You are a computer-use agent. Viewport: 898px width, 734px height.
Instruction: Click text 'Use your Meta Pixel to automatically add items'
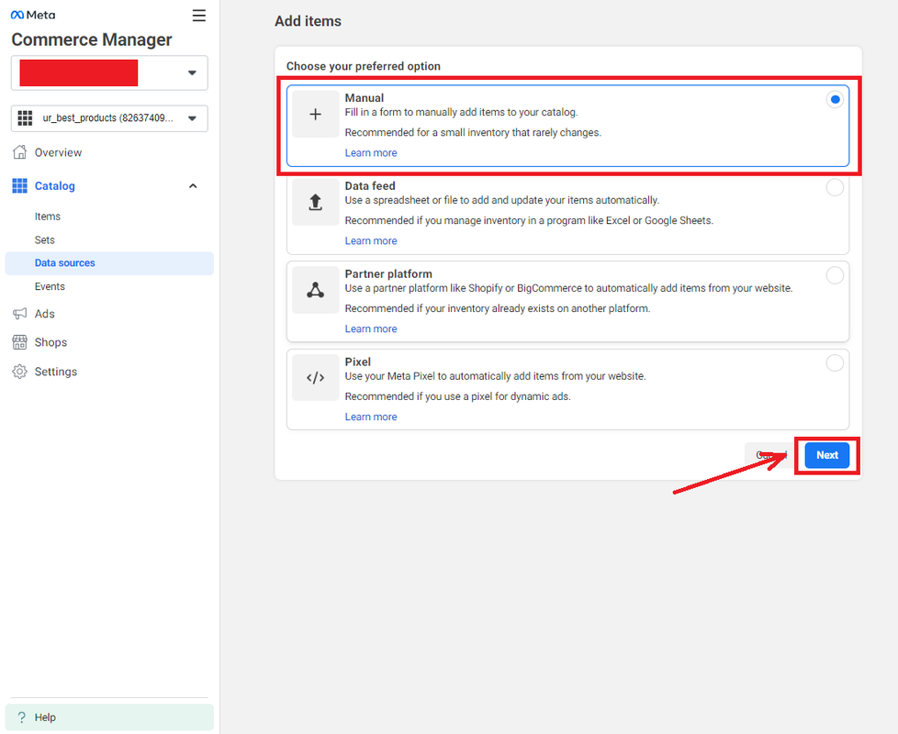pos(496,376)
